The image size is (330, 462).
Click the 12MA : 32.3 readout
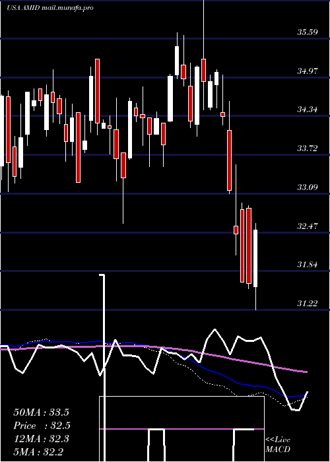click(x=41, y=439)
